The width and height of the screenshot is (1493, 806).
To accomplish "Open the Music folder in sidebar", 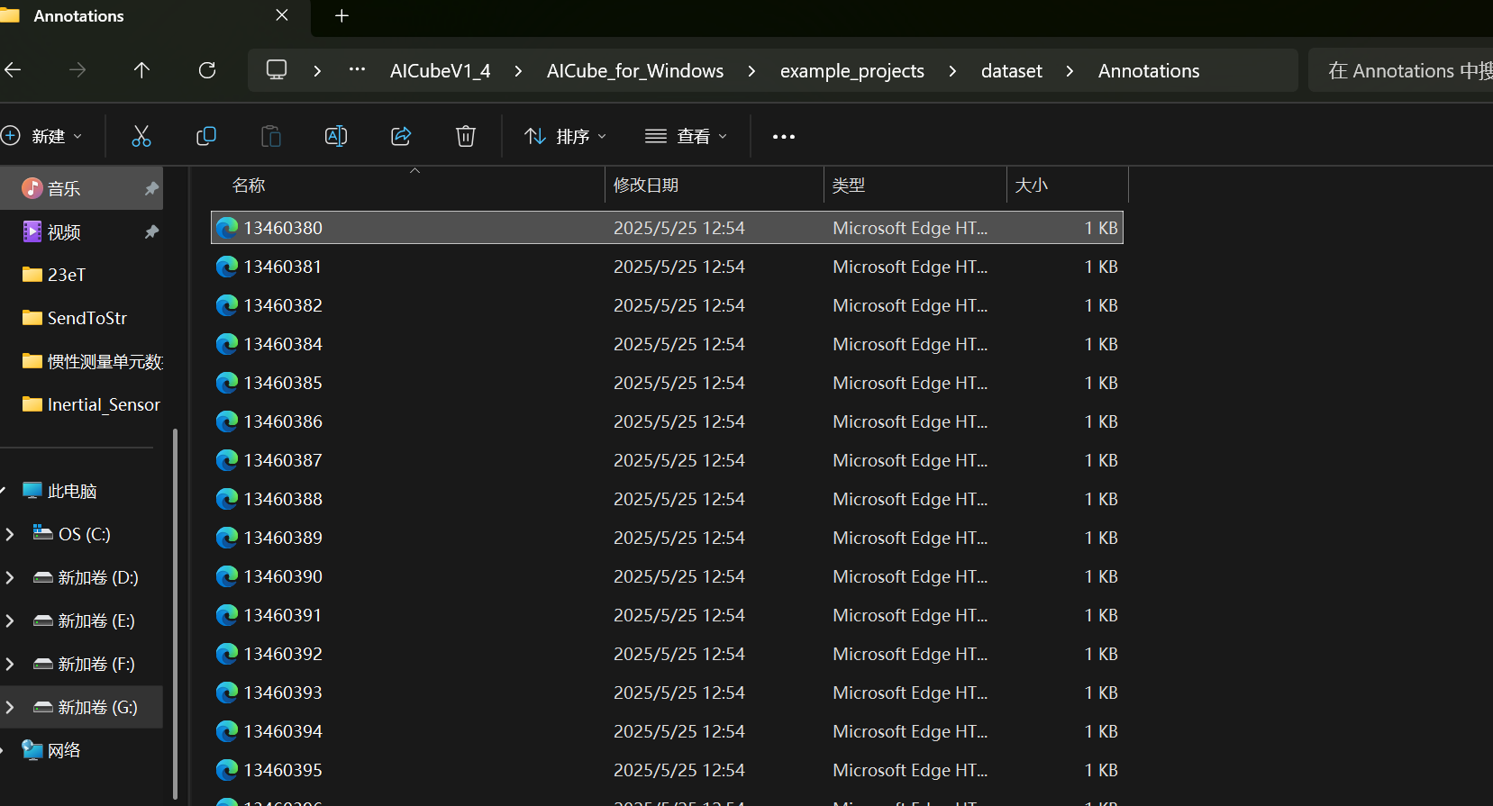I will click(81, 188).
